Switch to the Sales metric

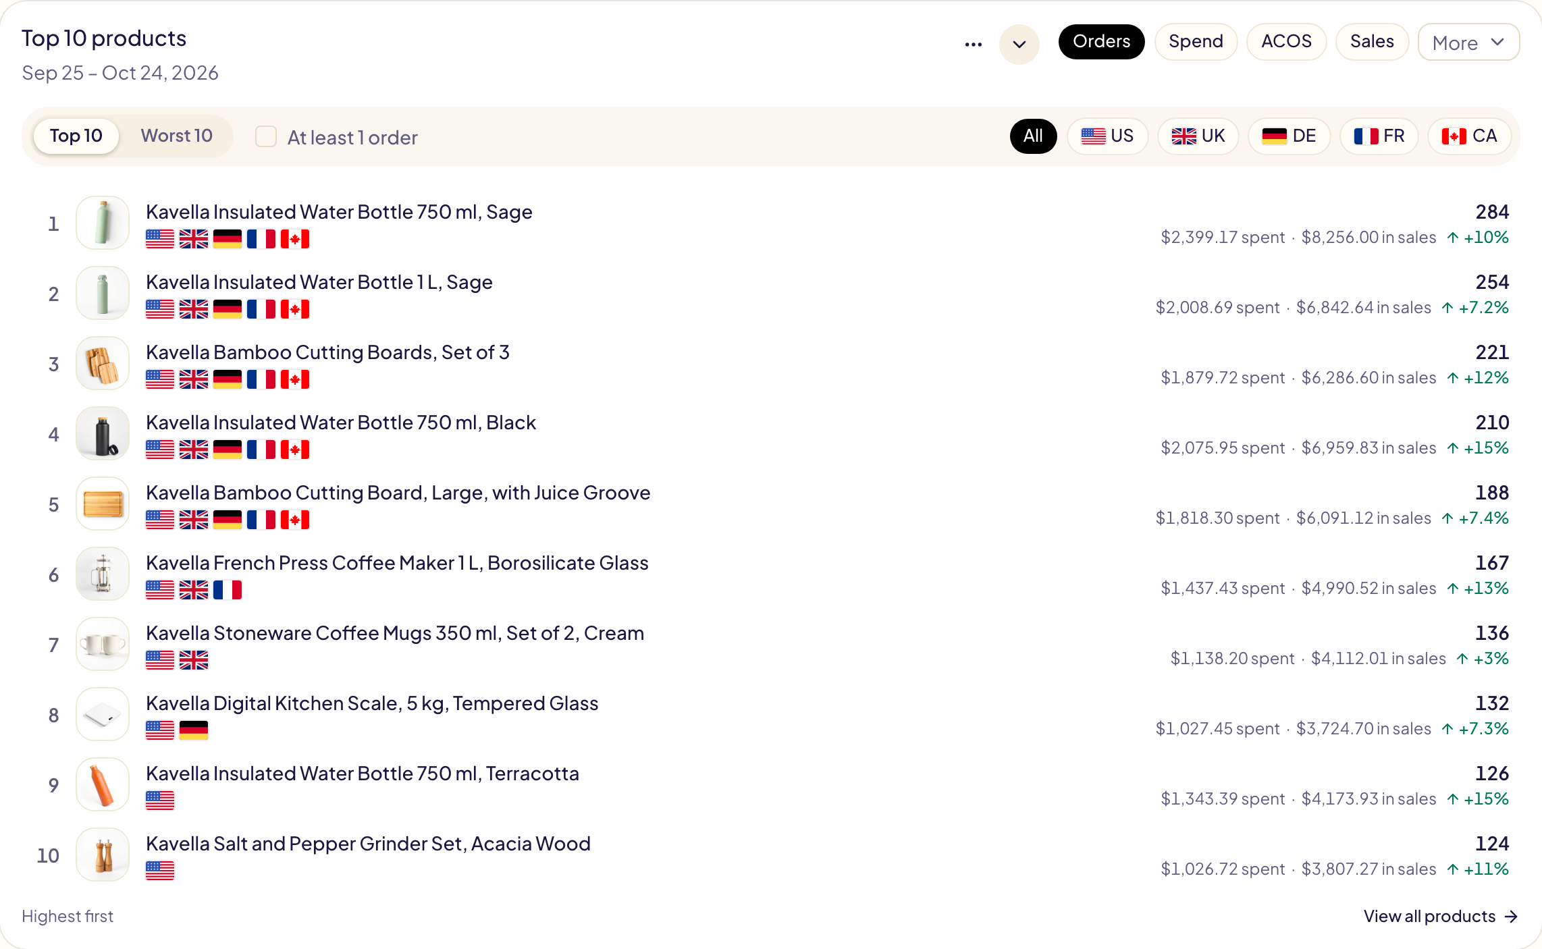coord(1372,42)
